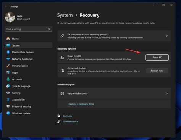Open Personalisation settings
Image resolution: width=181 pixels, height=140 pixels.
pyautogui.click(x=28, y=66)
